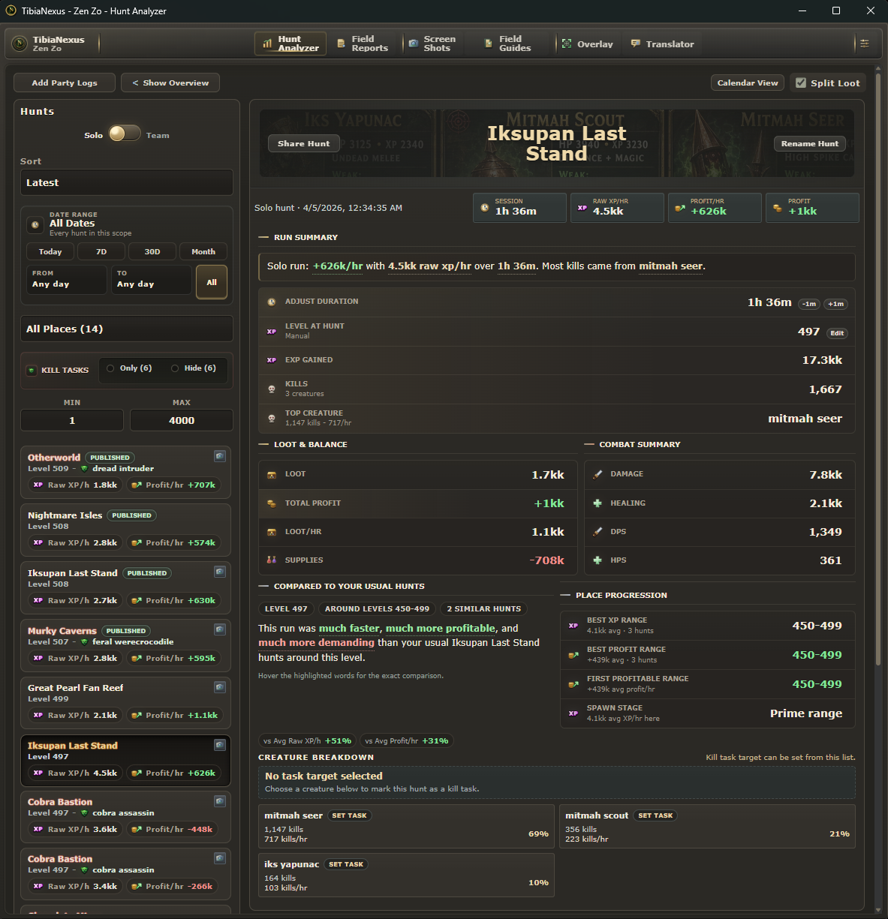This screenshot has height=919, width=888.
Task: Select the Nightmare Isles hunt card
Action: click(x=125, y=530)
